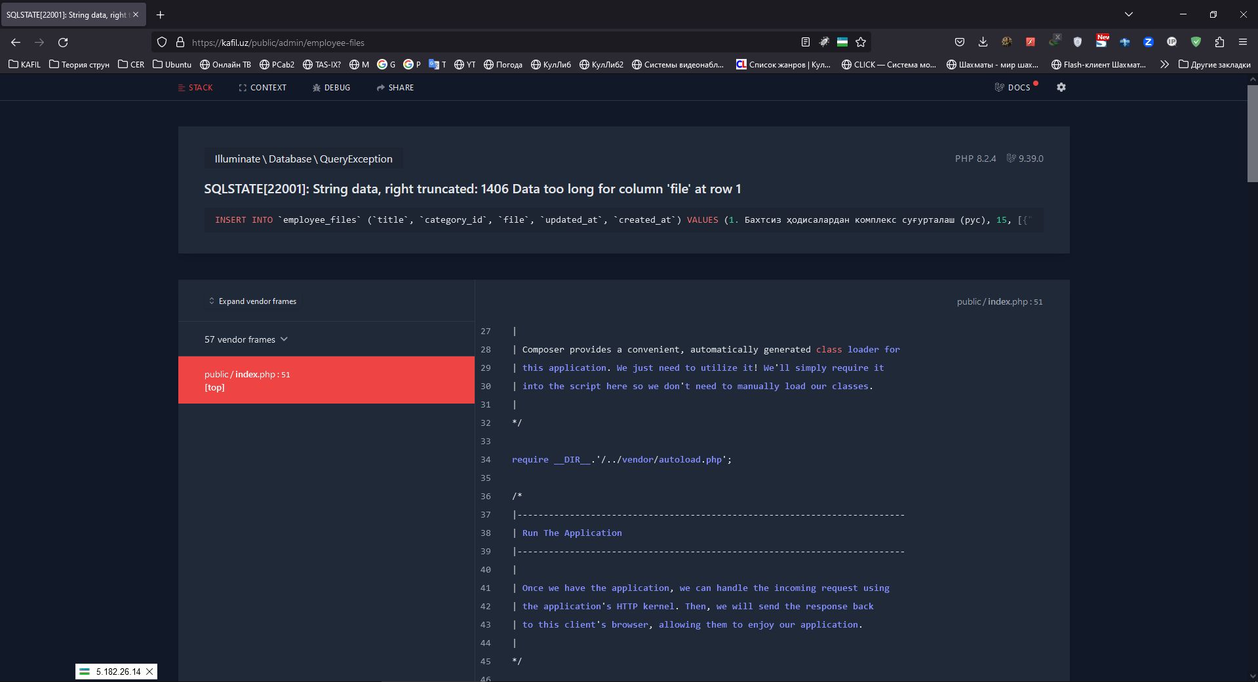Open Онлайн ТВ bookmark
1258x682 pixels.
pos(226,64)
